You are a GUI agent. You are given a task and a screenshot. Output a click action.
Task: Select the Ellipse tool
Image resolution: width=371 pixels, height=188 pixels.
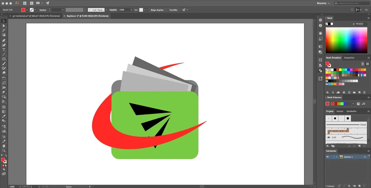4,59
